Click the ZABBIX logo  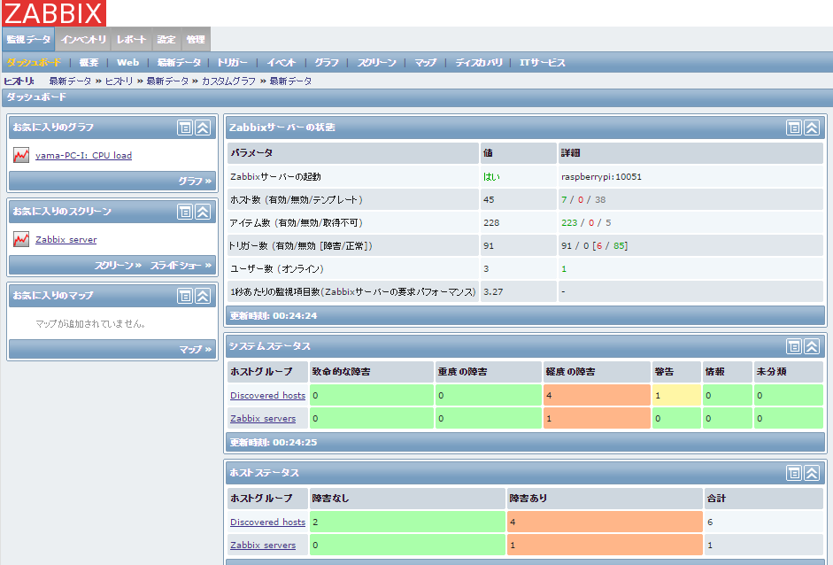(54, 12)
